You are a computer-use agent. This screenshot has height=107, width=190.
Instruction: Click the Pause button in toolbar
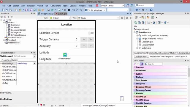pyautogui.click(x=65, y=10)
